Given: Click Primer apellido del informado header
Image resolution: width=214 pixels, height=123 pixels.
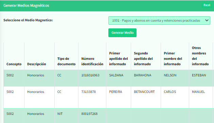Looking at the screenshot, I should [119, 59].
